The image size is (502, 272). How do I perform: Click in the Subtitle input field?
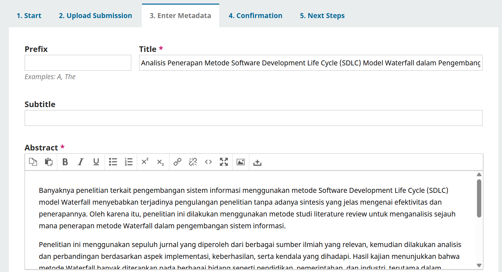pyautogui.click(x=253, y=118)
